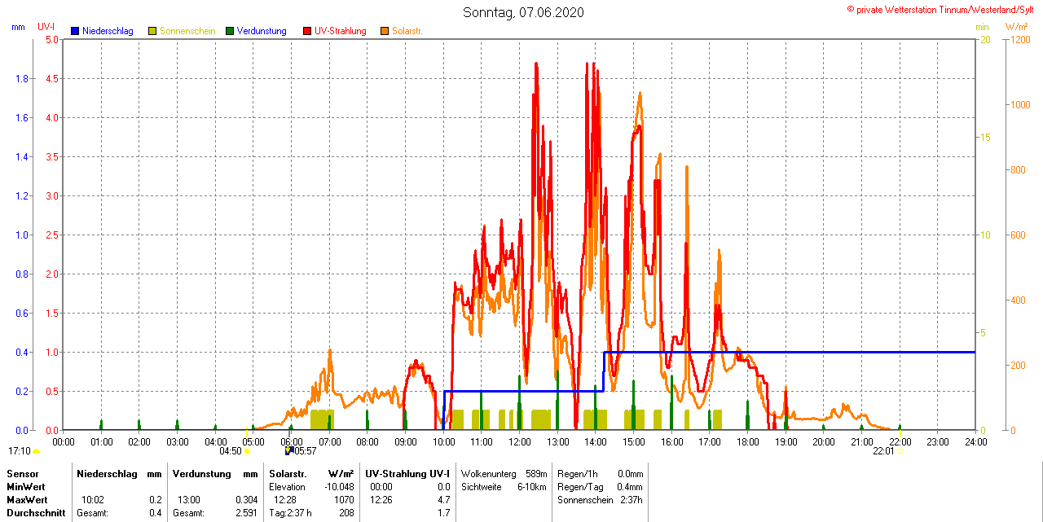Select the Solarstr. legend label
Image resolution: width=1043 pixels, height=522 pixels.
(x=407, y=31)
